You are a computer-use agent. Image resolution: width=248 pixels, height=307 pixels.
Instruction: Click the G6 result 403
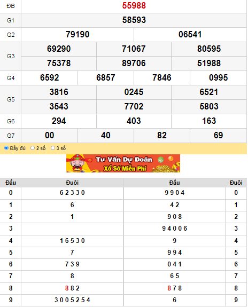pyautogui.click(x=134, y=121)
